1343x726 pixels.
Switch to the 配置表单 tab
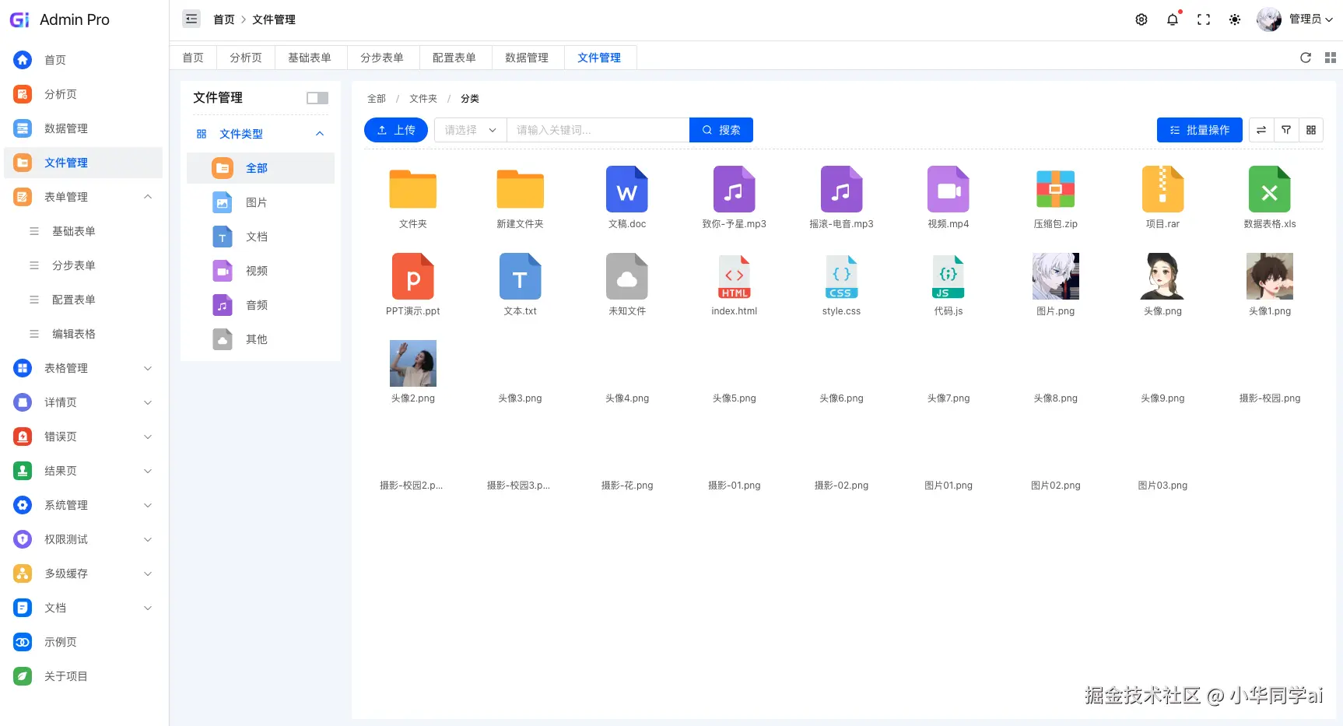[x=454, y=58]
